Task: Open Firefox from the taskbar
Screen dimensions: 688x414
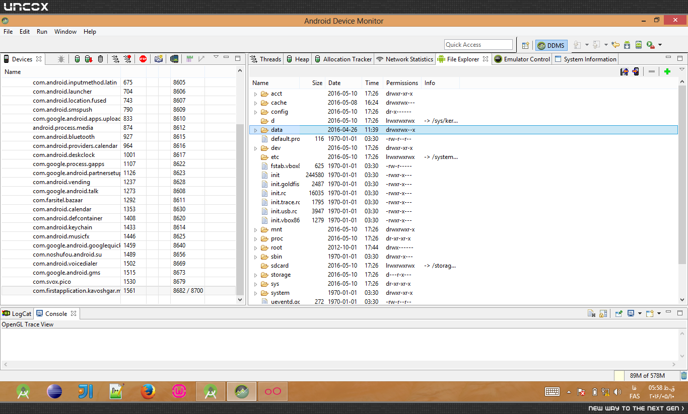Action: pyautogui.click(x=148, y=391)
